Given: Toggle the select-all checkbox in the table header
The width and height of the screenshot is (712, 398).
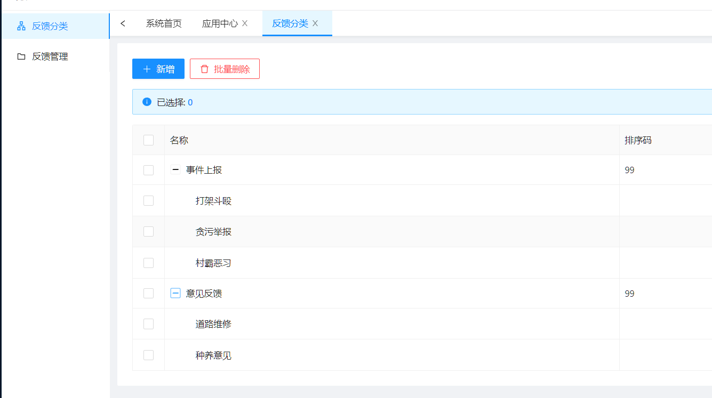Looking at the screenshot, I should [x=148, y=140].
